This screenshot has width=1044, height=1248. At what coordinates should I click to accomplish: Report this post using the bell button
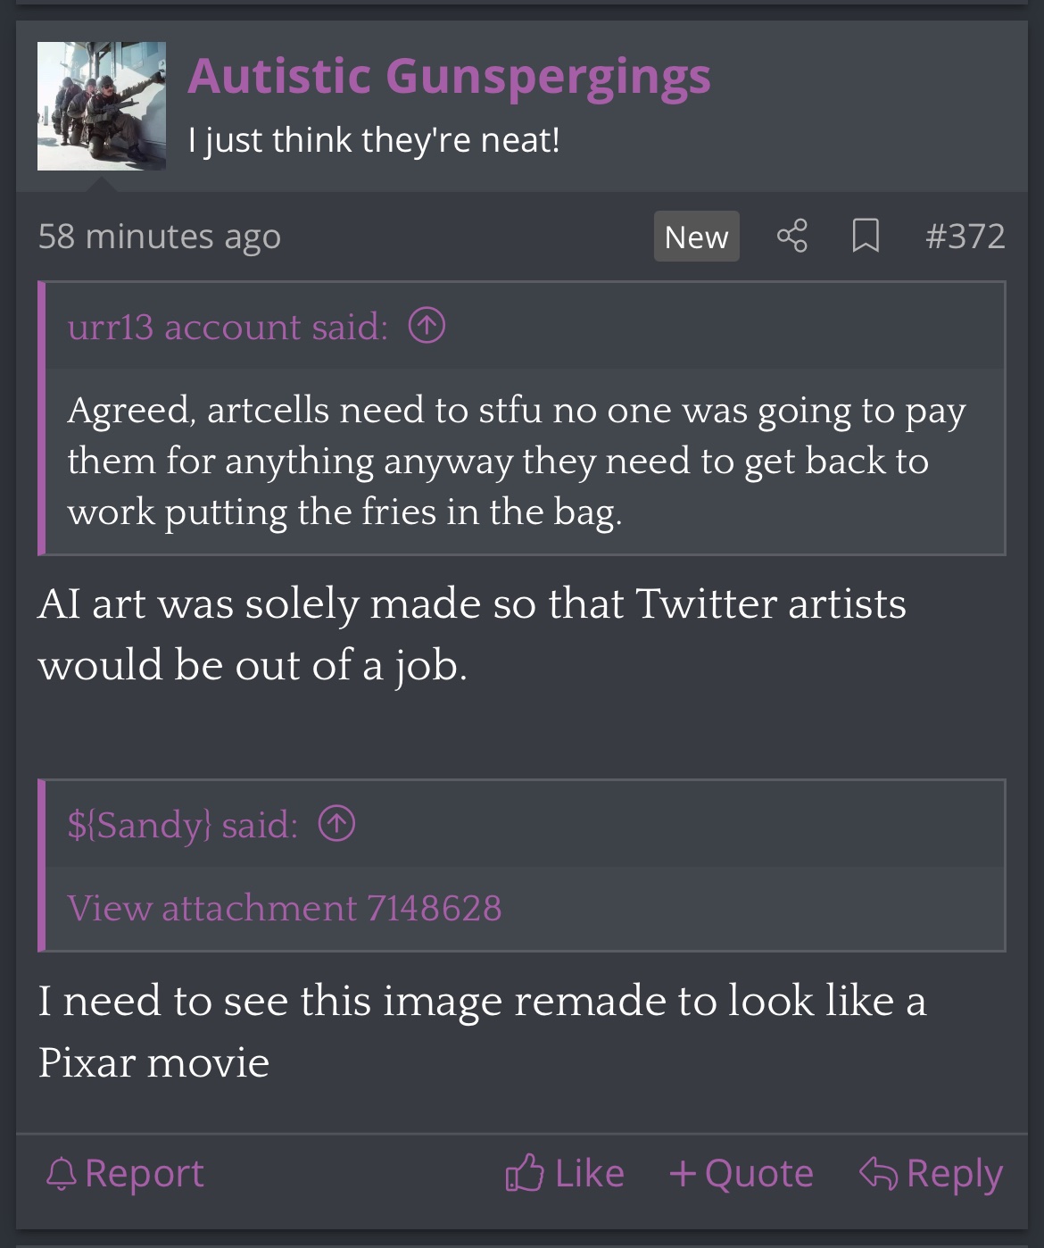pyautogui.click(x=125, y=1173)
